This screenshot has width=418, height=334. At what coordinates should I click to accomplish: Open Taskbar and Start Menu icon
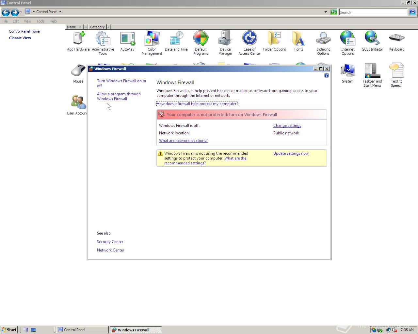tap(372, 75)
